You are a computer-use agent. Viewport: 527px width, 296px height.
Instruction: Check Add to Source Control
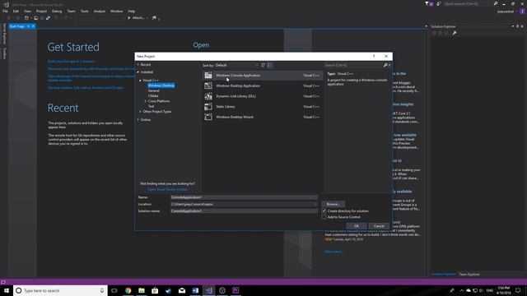pyautogui.click(x=324, y=217)
